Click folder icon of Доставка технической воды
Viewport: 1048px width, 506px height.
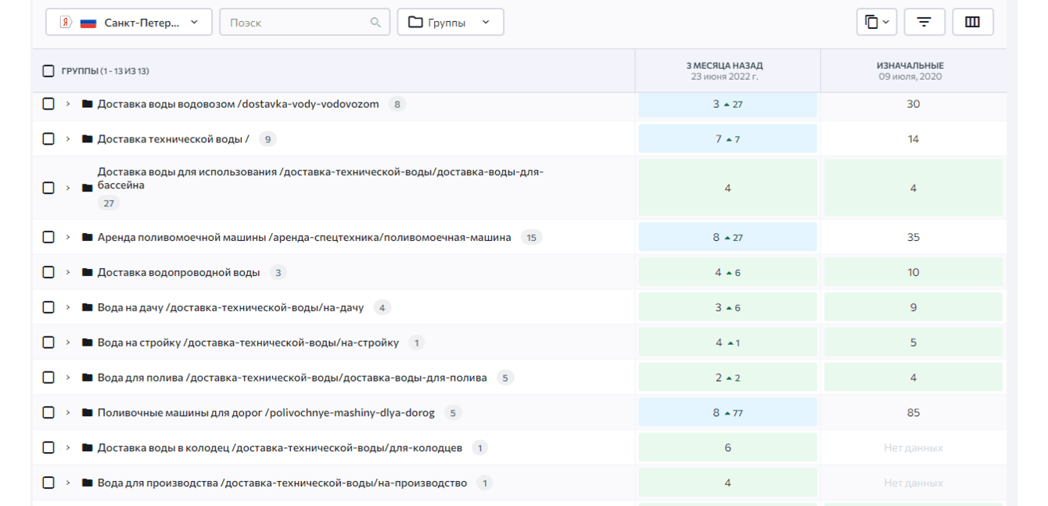point(87,139)
